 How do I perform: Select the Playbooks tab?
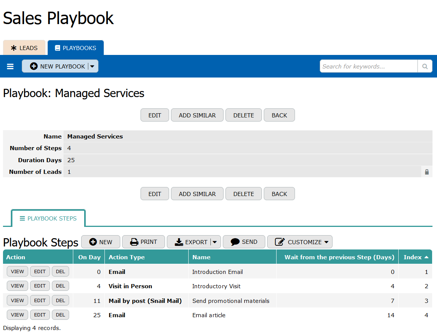click(x=76, y=48)
